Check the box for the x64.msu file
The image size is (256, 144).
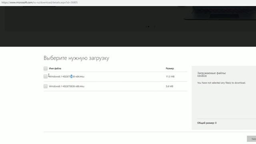click(x=46, y=76)
